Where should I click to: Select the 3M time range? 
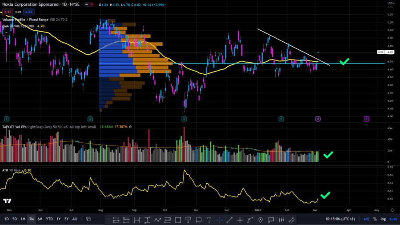32,219
